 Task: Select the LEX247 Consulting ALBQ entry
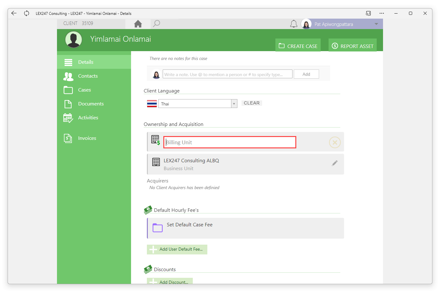tap(245, 164)
